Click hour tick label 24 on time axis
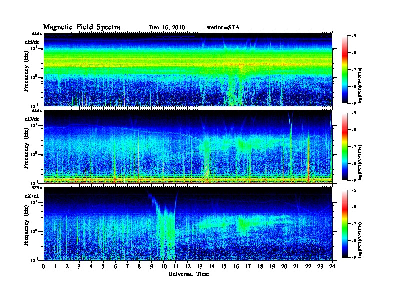The width and height of the screenshot is (396, 306). click(332, 266)
